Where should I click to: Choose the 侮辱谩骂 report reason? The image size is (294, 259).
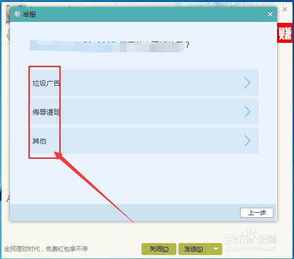click(x=144, y=112)
